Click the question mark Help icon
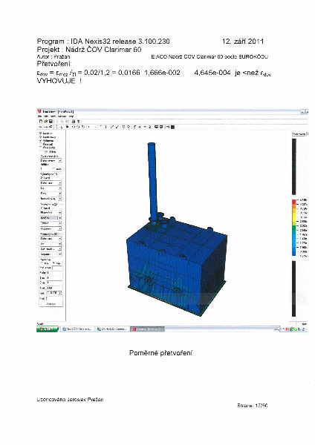 pyautogui.click(x=78, y=121)
